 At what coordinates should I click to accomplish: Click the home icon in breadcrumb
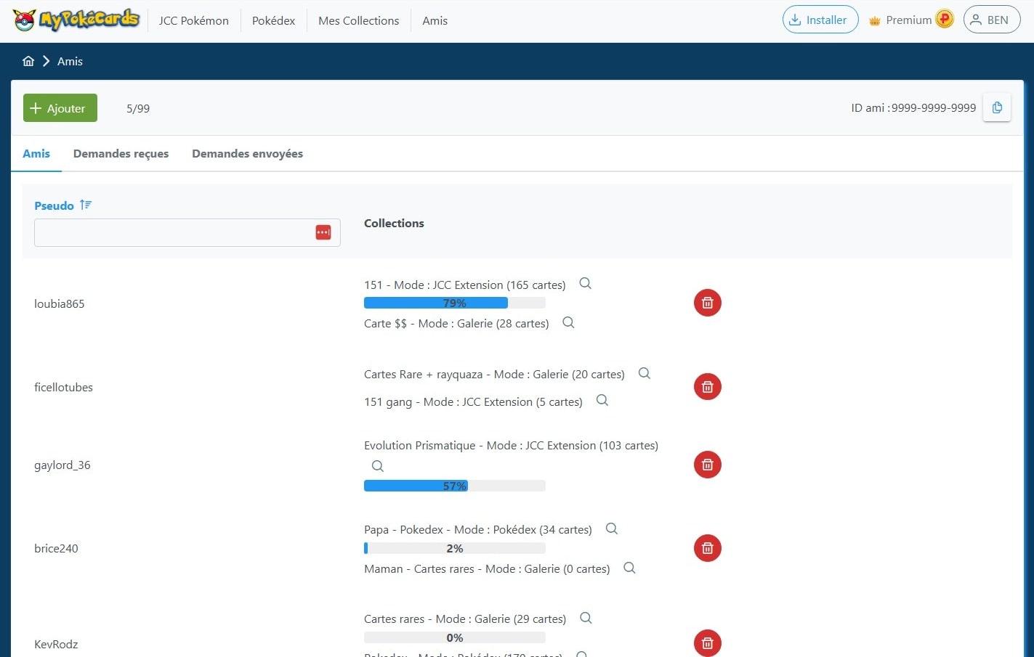click(28, 61)
